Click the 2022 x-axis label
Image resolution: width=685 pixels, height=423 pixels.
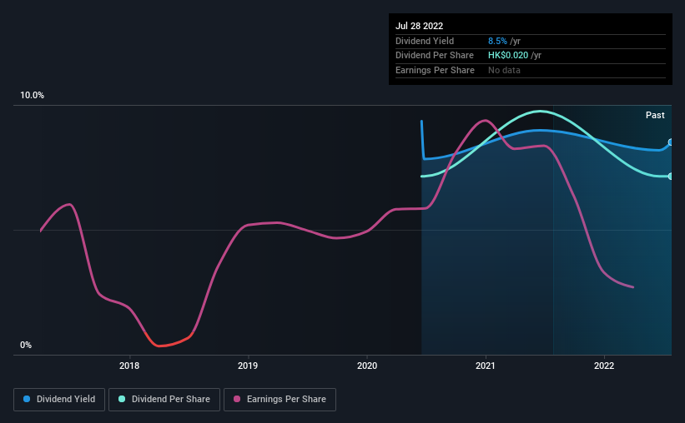[604, 366]
